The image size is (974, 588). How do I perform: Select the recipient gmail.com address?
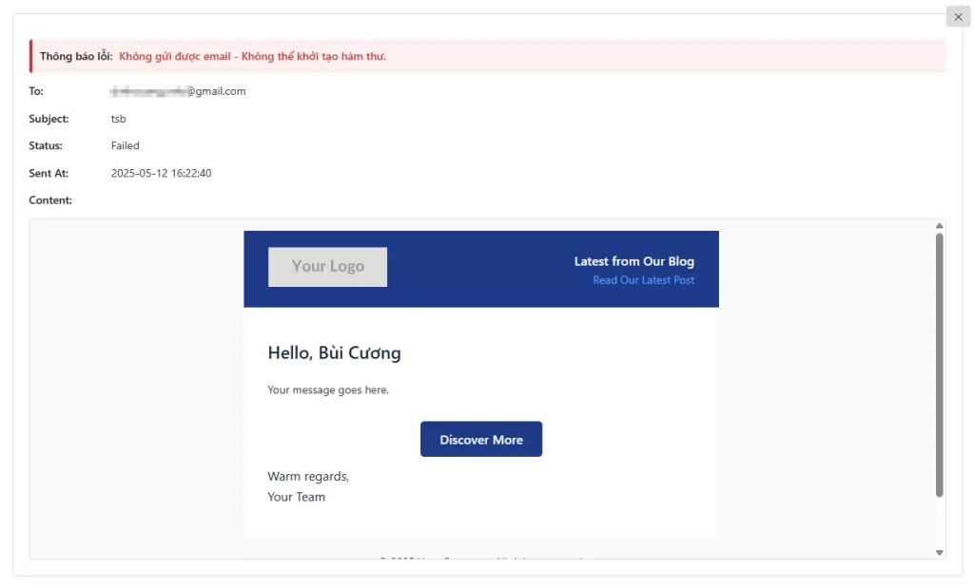(x=178, y=91)
